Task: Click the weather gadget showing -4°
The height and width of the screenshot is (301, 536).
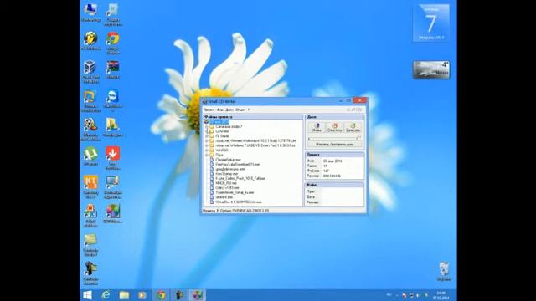Action: pyautogui.click(x=431, y=70)
